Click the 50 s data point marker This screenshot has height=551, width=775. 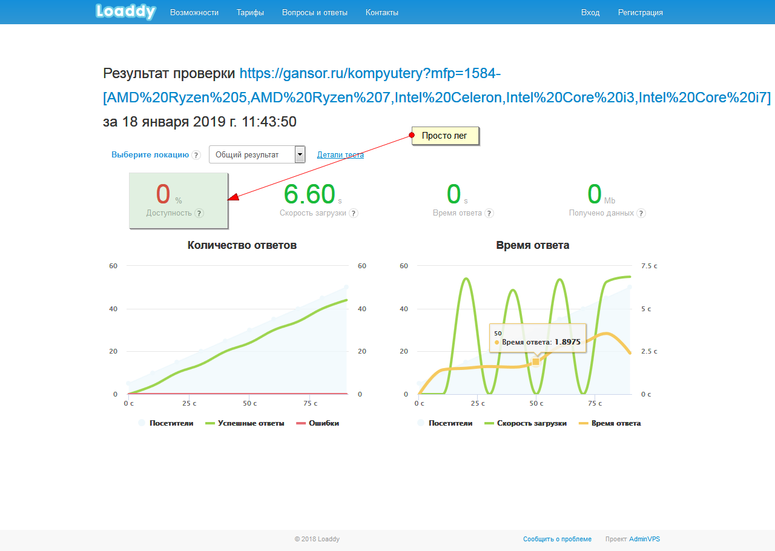click(x=536, y=361)
